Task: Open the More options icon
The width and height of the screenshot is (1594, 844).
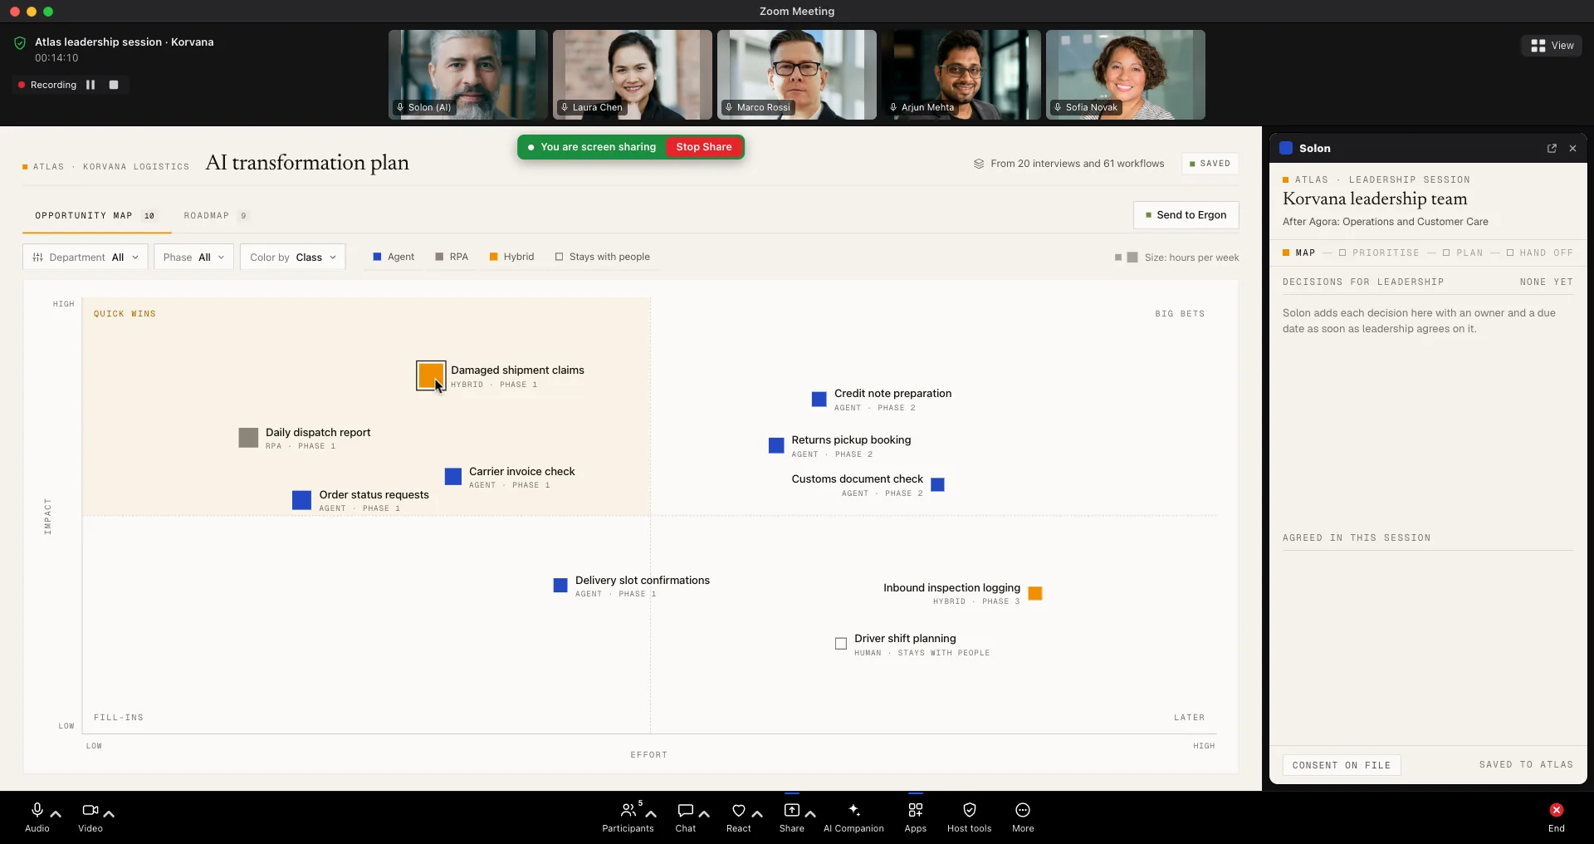Action: [x=1023, y=810]
